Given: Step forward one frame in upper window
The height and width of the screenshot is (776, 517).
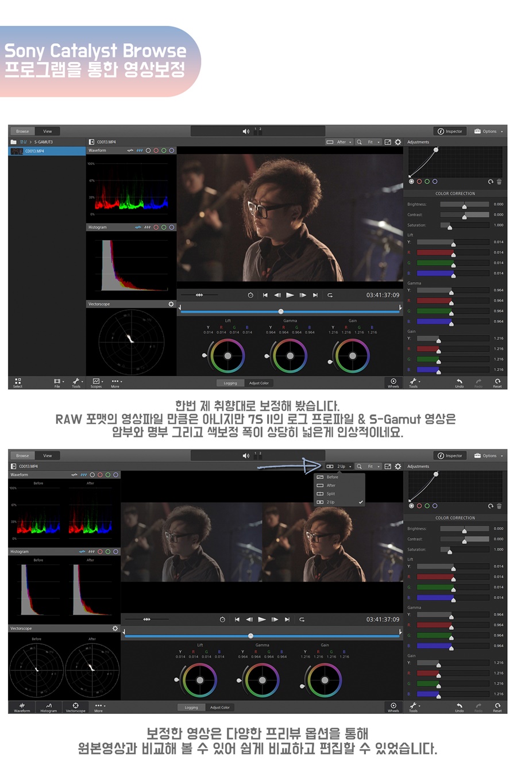Looking at the screenshot, I should pyautogui.click(x=303, y=295).
